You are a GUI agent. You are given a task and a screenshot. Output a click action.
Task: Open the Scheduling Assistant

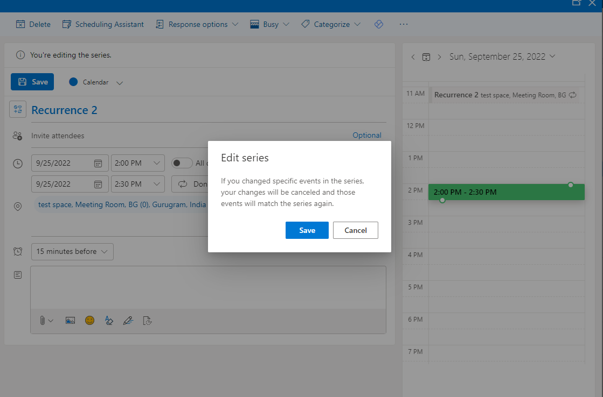coord(103,24)
